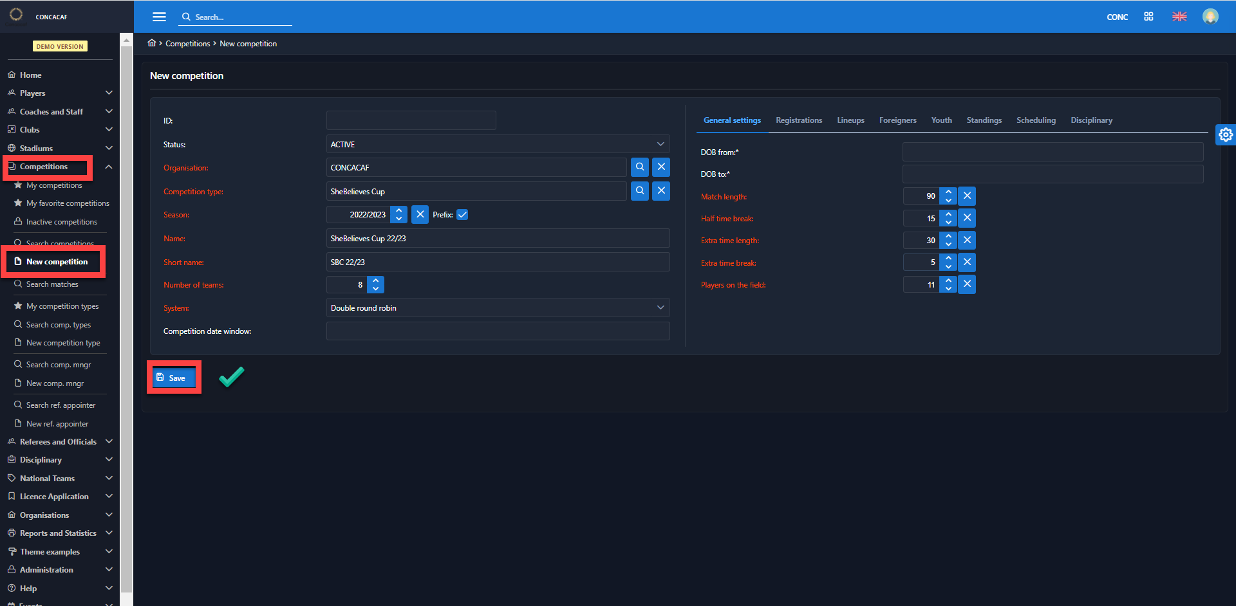Switch to the Foreigners tab
The height and width of the screenshot is (606, 1236).
pyautogui.click(x=897, y=120)
